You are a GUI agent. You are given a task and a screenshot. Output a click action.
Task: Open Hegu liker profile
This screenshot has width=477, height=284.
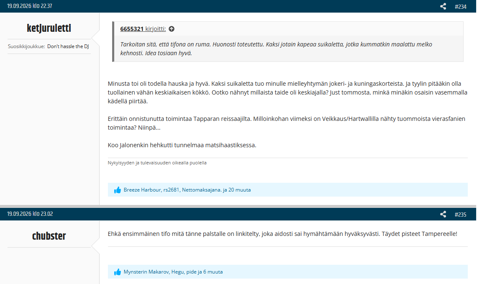pos(177,272)
